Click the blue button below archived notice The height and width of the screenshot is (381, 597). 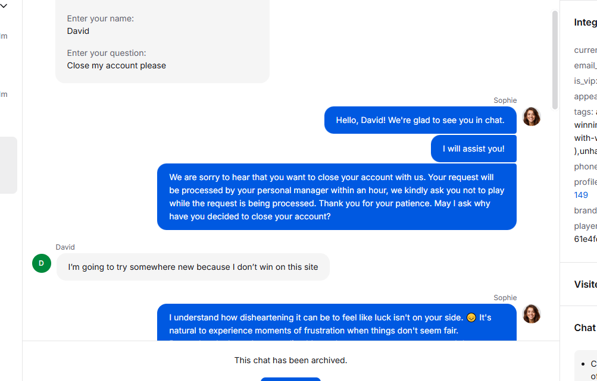click(290, 379)
